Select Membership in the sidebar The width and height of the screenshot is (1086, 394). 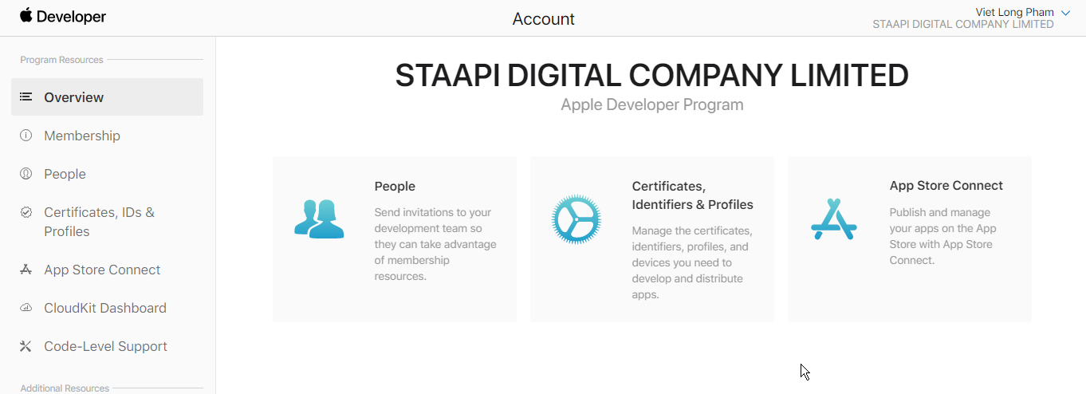point(82,136)
